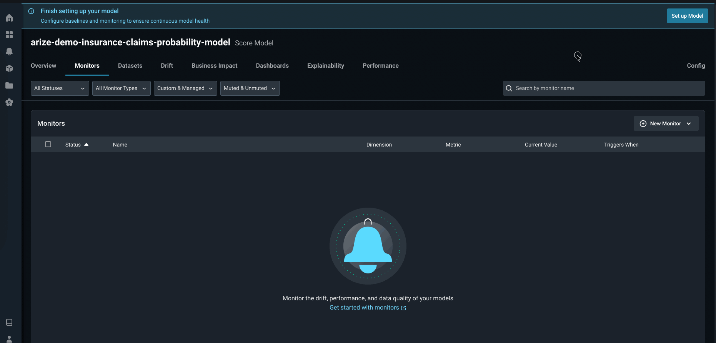The height and width of the screenshot is (343, 716).
Task: Follow the Get started with monitors link
Action: click(364, 308)
